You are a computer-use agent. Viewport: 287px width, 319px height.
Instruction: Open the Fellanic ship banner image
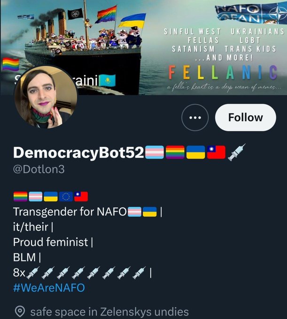pyautogui.click(x=143, y=47)
